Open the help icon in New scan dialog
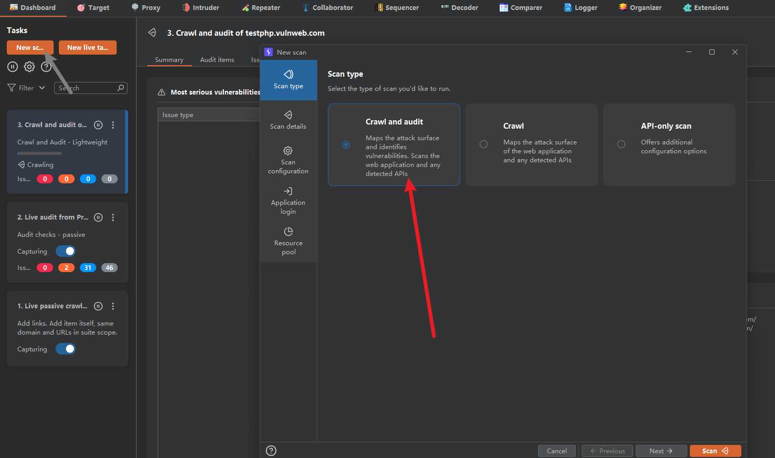775x458 pixels. [x=271, y=451]
